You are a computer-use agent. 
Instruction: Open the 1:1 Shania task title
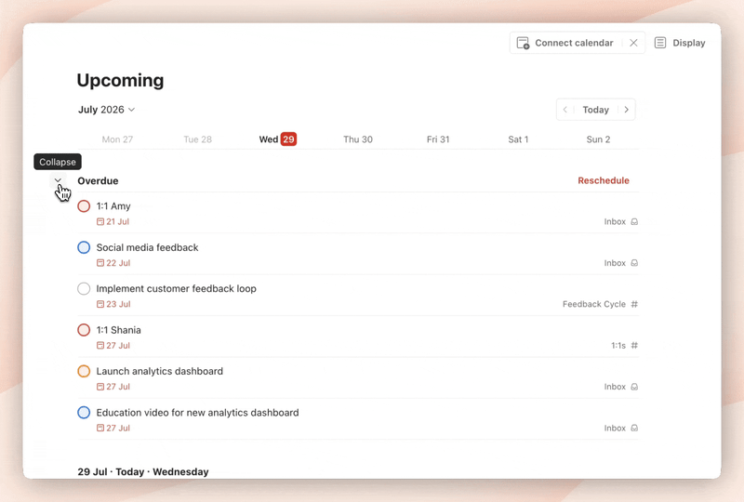click(x=119, y=330)
